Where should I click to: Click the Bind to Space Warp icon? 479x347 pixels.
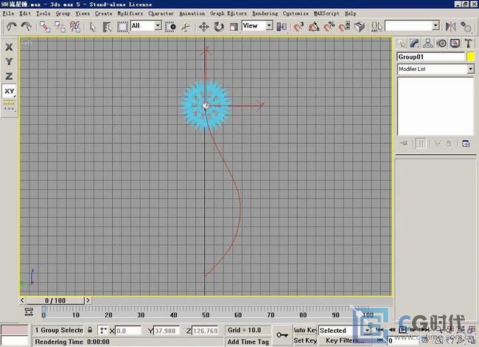[75, 27]
